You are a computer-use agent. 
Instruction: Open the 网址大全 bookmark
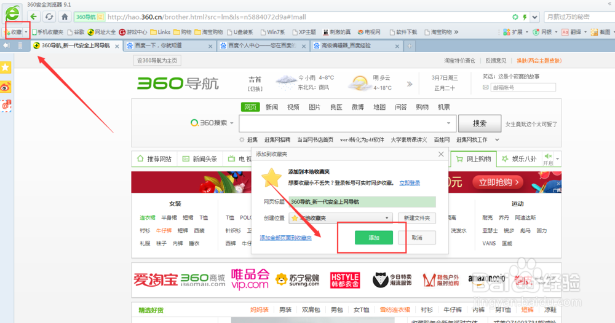pyautogui.click(x=101, y=32)
